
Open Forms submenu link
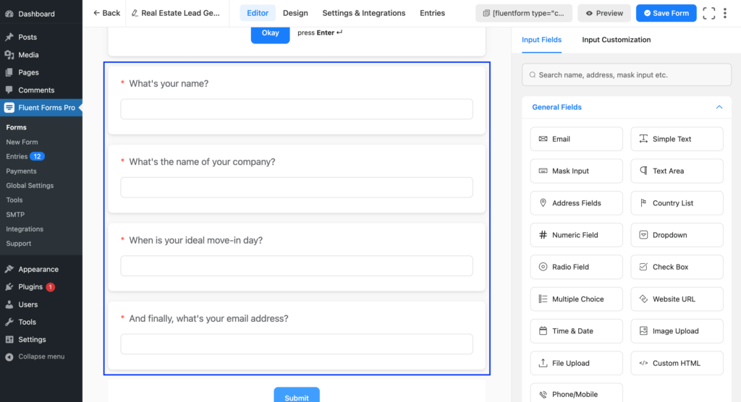click(x=16, y=127)
